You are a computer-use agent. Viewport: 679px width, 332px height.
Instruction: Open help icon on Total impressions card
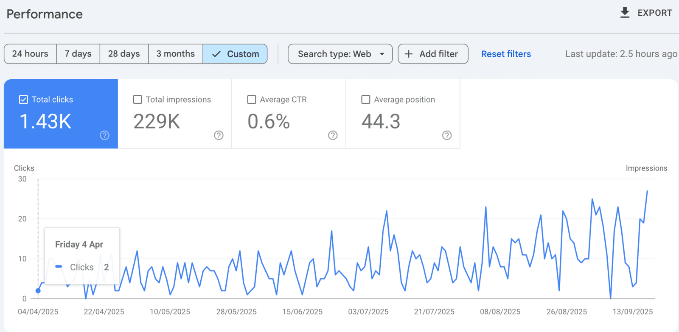219,135
